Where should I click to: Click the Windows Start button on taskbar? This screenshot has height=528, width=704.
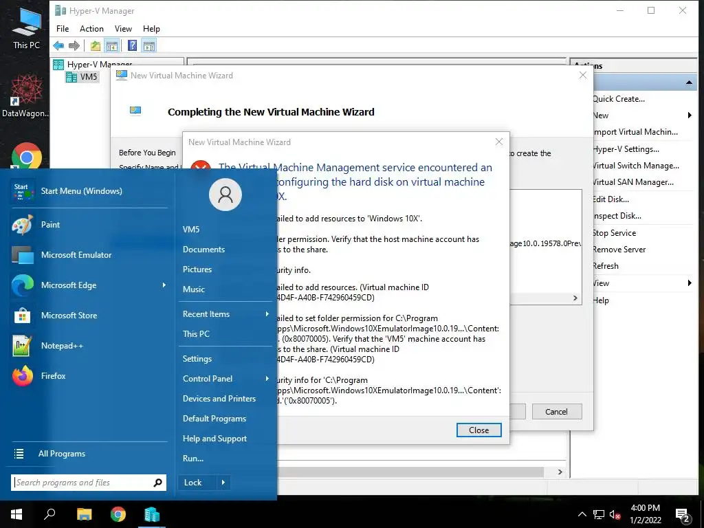tap(16, 514)
